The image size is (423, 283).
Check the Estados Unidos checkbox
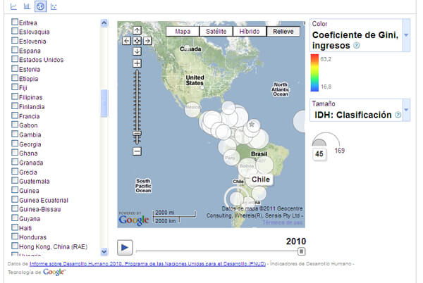[15, 60]
